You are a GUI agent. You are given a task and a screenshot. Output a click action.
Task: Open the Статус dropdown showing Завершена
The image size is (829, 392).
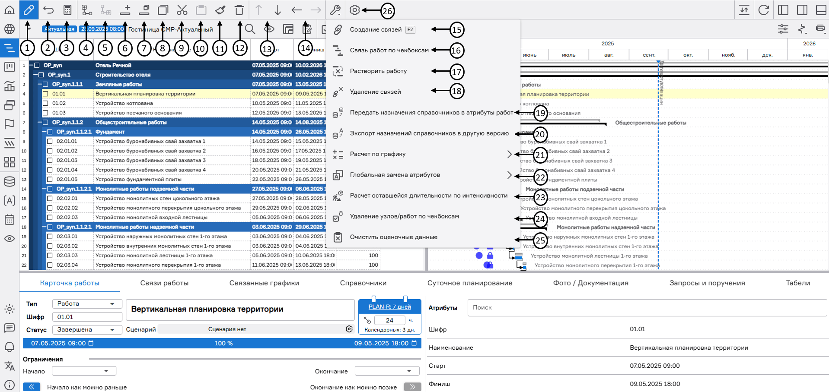[86, 329]
